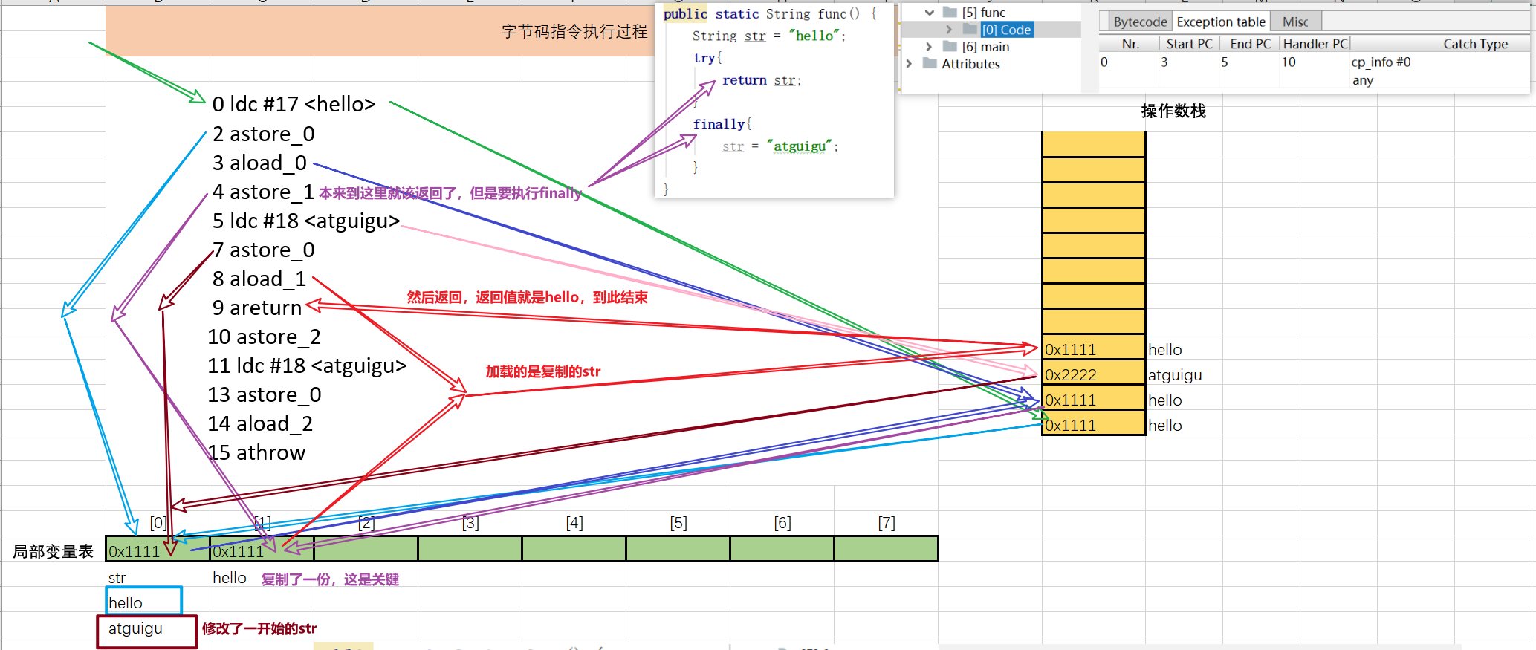The height and width of the screenshot is (650, 1536).
Task: Click the atguigu label beside 0x2222
Action: [x=1175, y=375]
